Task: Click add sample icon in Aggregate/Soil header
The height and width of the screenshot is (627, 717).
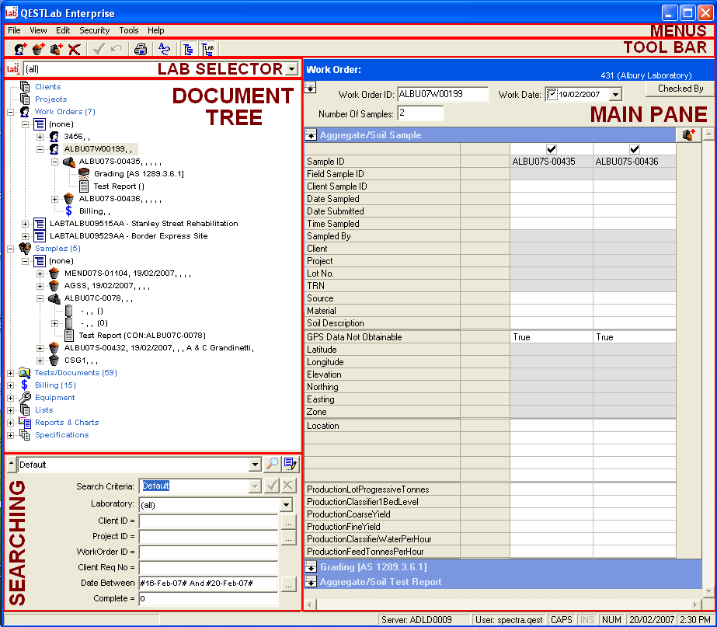Action: pyautogui.click(x=687, y=135)
